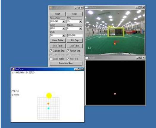Click the Color label in control panel
This screenshot has width=156, height=128.
tap(52, 25)
